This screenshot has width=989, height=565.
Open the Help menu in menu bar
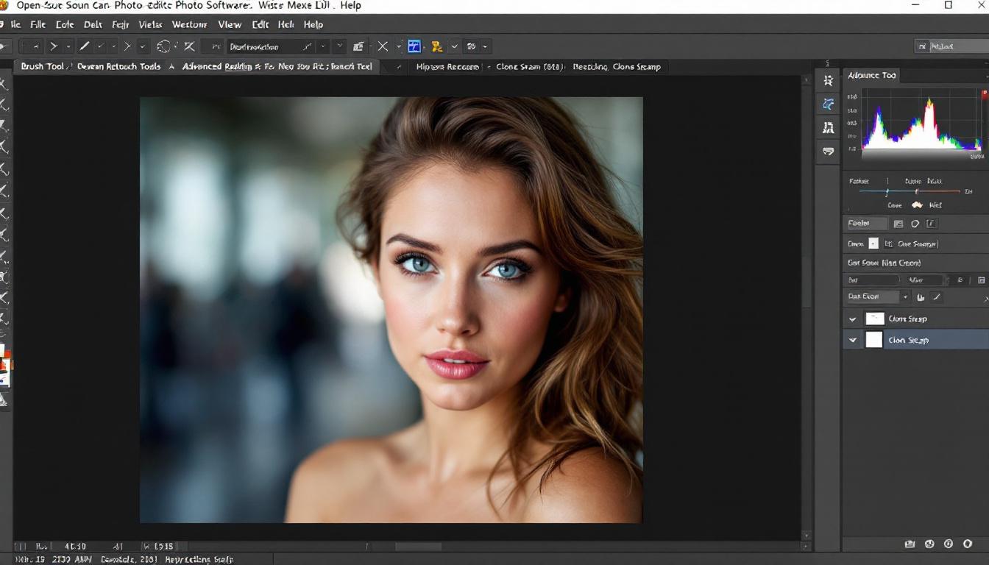pyautogui.click(x=313, y=24)
